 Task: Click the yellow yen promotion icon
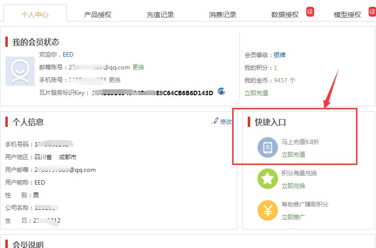pyautogui.click(x=268, y=210)
